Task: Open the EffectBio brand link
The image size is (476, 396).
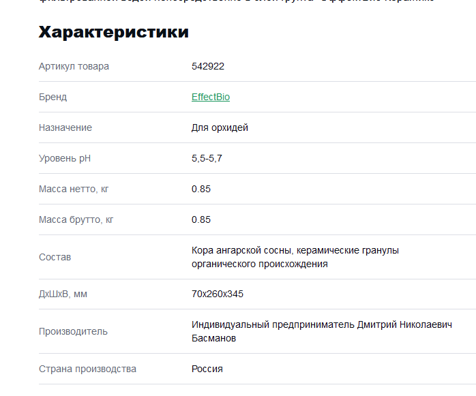Action: click(211, 97)
